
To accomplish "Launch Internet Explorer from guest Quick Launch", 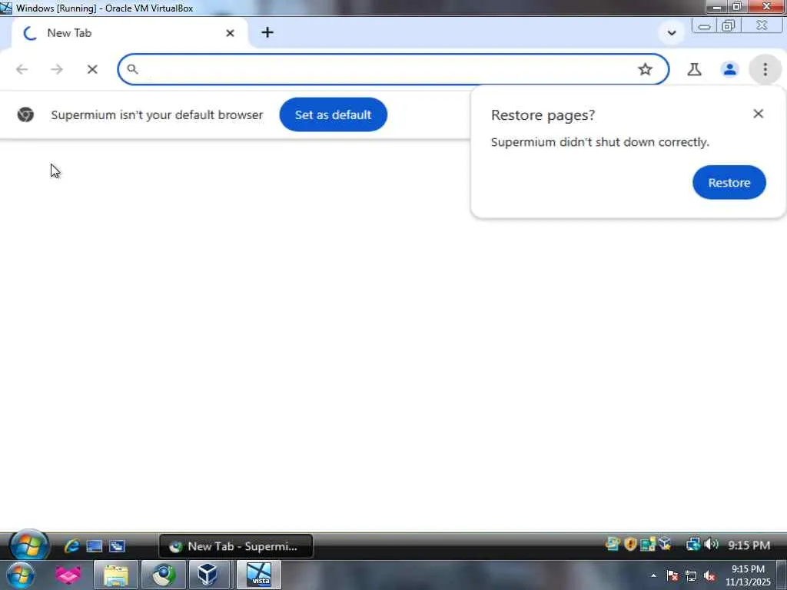I will (x=71, y=546).
